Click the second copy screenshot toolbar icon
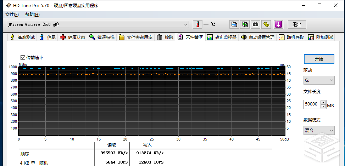Image resolution: width=345 pixels, height=166 pixels. 245,24
